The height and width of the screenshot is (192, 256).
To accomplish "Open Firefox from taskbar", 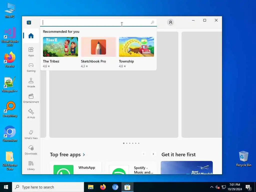I will 103,187.
